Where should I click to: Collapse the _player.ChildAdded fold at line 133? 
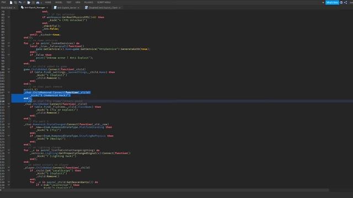9,167
